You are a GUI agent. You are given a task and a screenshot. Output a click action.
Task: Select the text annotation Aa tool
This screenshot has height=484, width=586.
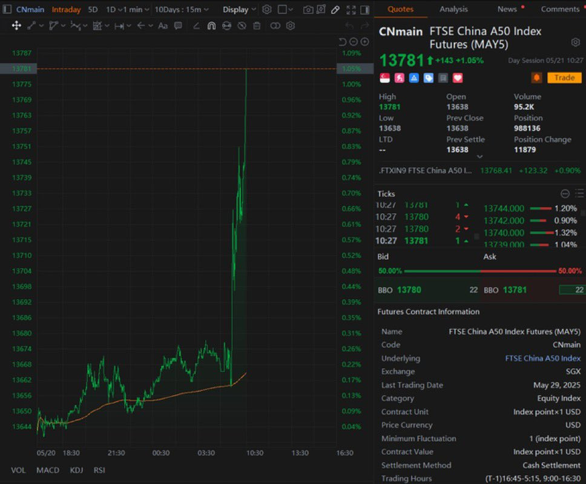coord(163,26)
